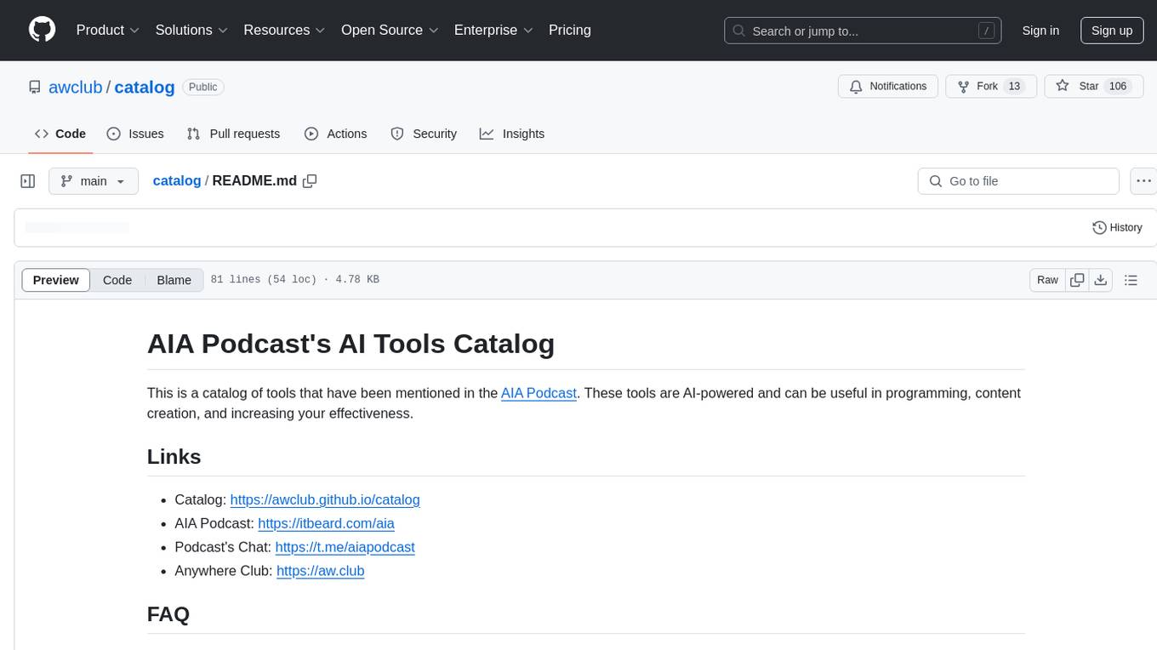Open https://aw.club link
The image size is (1157, 650).
[320, 571]
